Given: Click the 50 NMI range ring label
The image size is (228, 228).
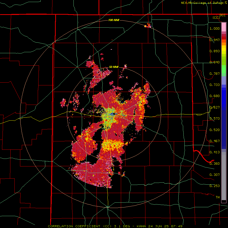Looking at the screenshot, I should tap(114, 67).
